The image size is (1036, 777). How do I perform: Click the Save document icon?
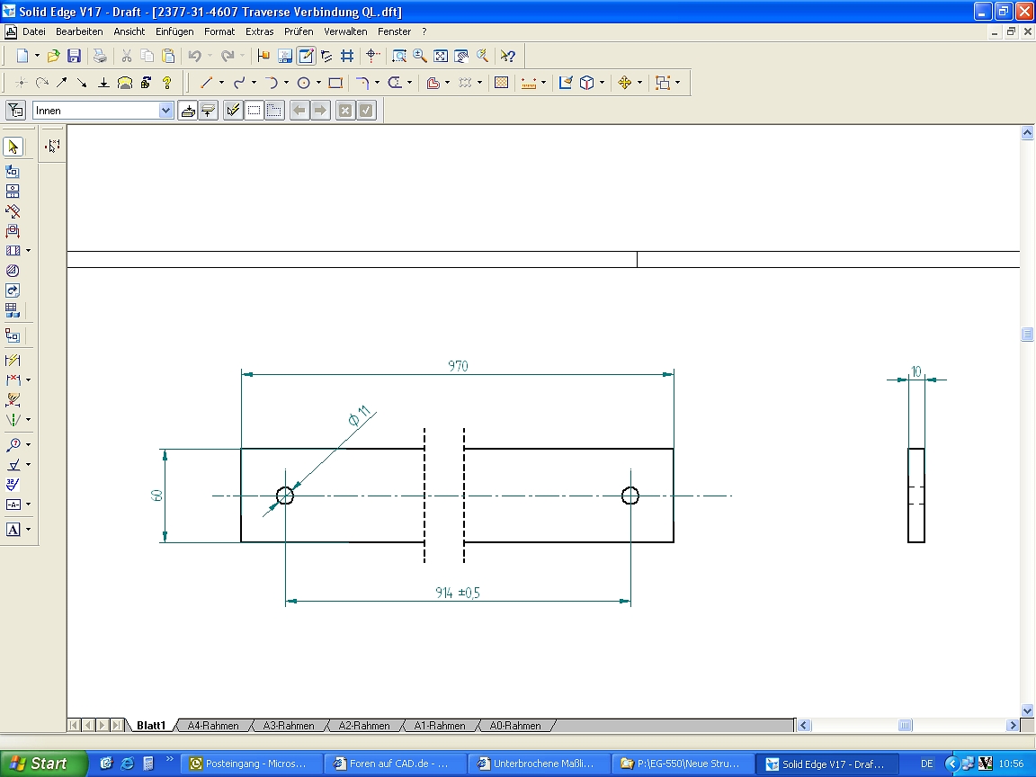(75, 56)
